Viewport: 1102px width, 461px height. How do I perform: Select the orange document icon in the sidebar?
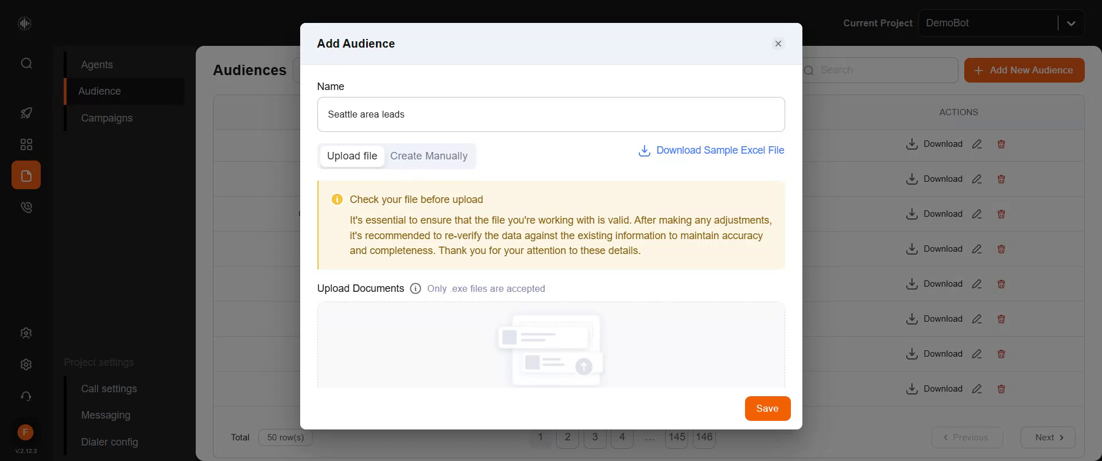pos(26,175)
